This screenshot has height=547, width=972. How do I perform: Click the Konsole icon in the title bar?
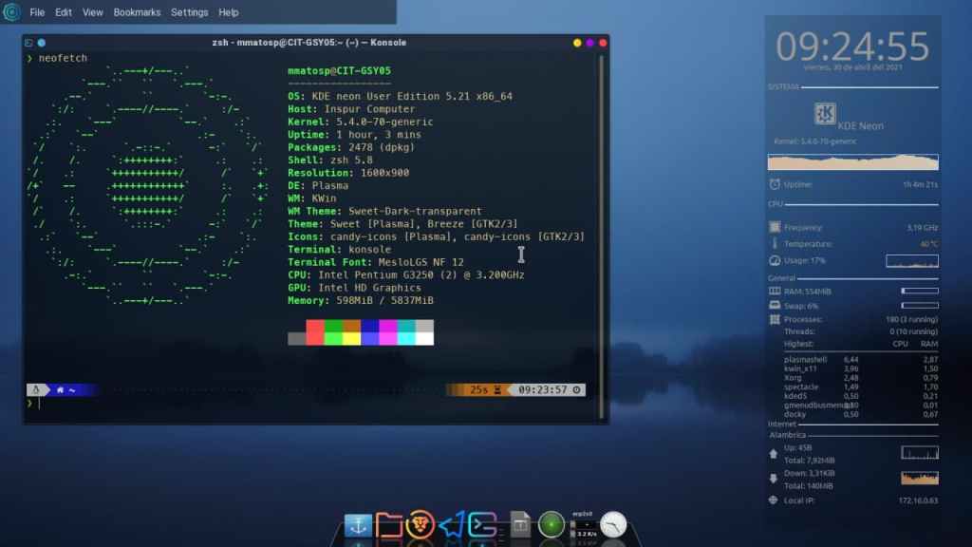click(29, 43)
